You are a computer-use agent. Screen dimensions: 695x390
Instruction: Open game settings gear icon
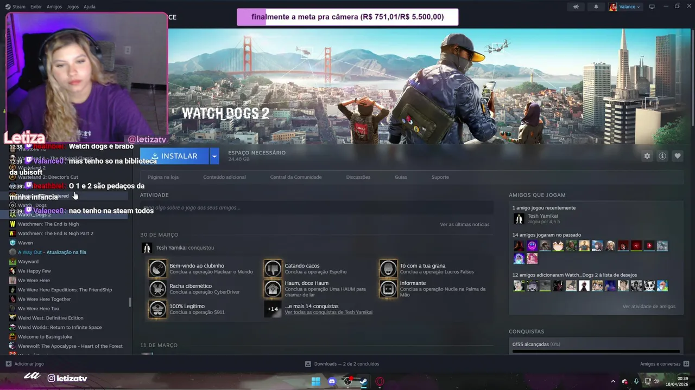click(x=647, y=156)
